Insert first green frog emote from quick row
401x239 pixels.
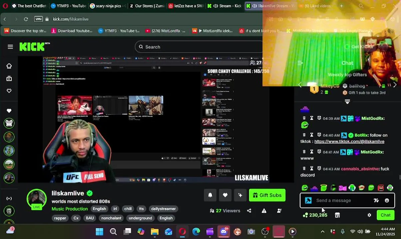point(305,188)
